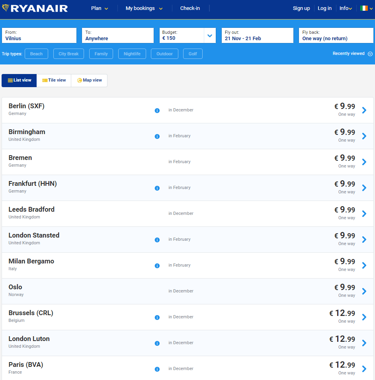Open Berlin (SXF) fare with arrow icon
Viewport: 375px width, 380px height.
[364, 110]
